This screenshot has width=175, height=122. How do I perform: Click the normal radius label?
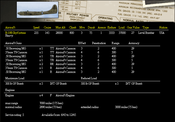click(x=13, y=107)
